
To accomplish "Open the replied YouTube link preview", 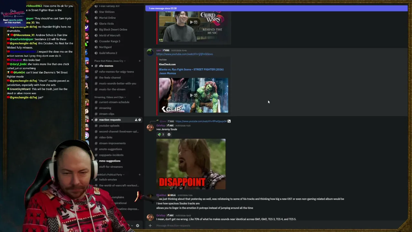I will coord(201,121).
